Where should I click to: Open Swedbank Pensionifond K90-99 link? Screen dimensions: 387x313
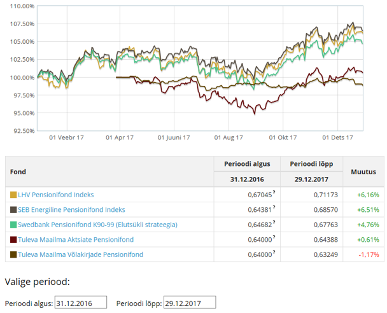coord(98,225)
